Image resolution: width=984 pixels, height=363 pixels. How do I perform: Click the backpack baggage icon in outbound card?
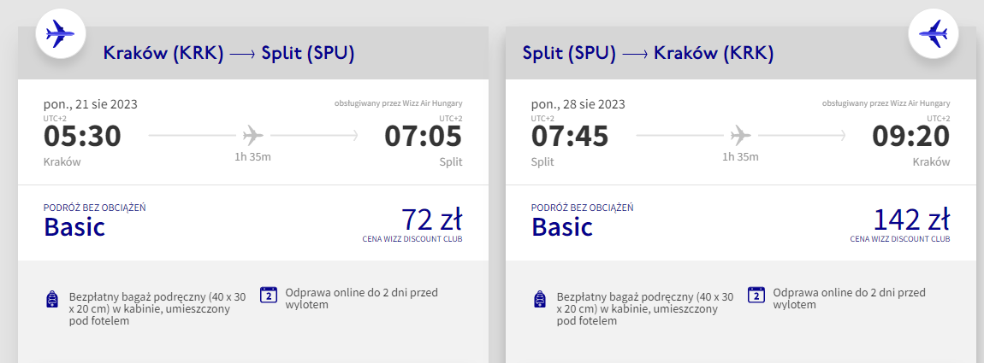tap(53, 299)
